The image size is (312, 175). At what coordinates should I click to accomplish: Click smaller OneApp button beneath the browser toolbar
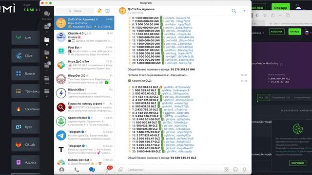click(x=294, y=32)
